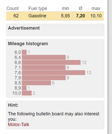Click the Count column header
The height and width of the screenshot is (134, 112).
coord(12,8)
